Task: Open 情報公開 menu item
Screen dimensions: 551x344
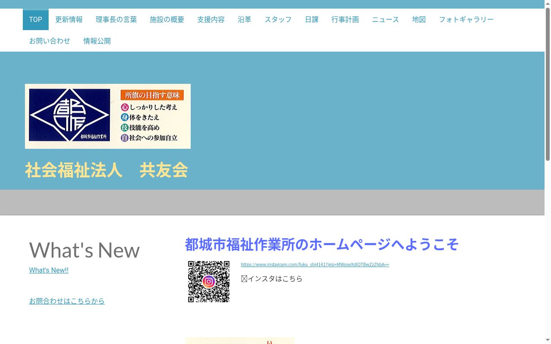Action: pos(97,41)
